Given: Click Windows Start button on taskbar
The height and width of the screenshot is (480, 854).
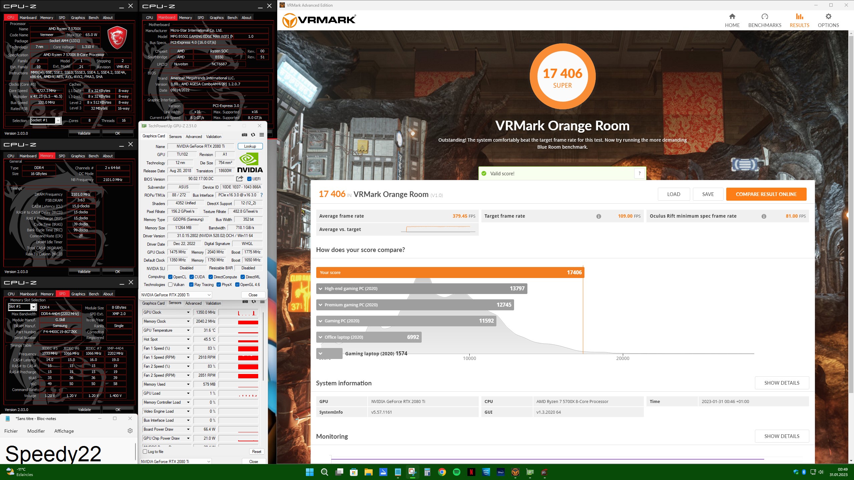Looking at the screenshot, I should pyautogui.click(x=310, y=472).
